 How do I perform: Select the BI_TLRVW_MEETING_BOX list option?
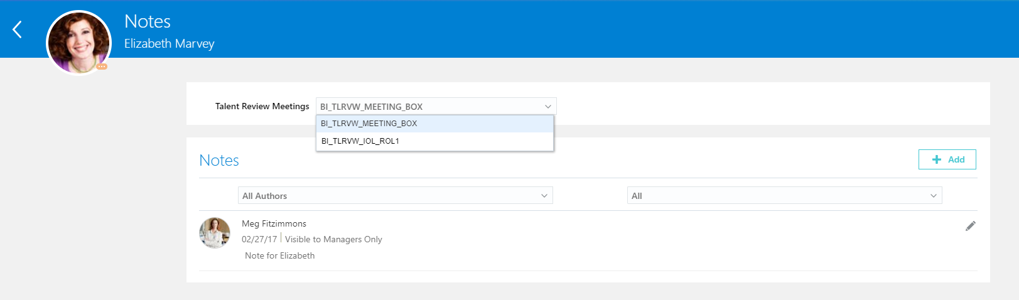(369, 124)
